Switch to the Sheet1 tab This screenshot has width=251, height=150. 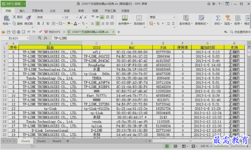click(26, 141)
